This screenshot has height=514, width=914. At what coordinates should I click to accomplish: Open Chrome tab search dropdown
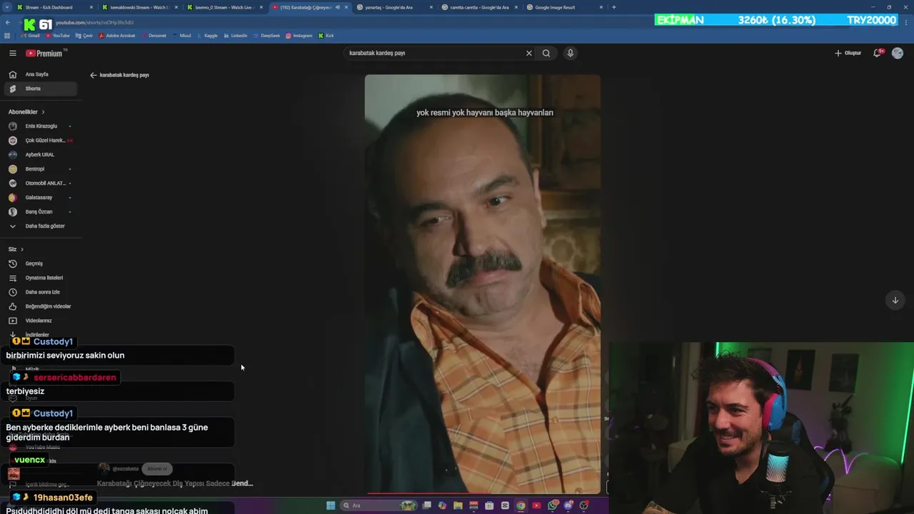(6, 7)
